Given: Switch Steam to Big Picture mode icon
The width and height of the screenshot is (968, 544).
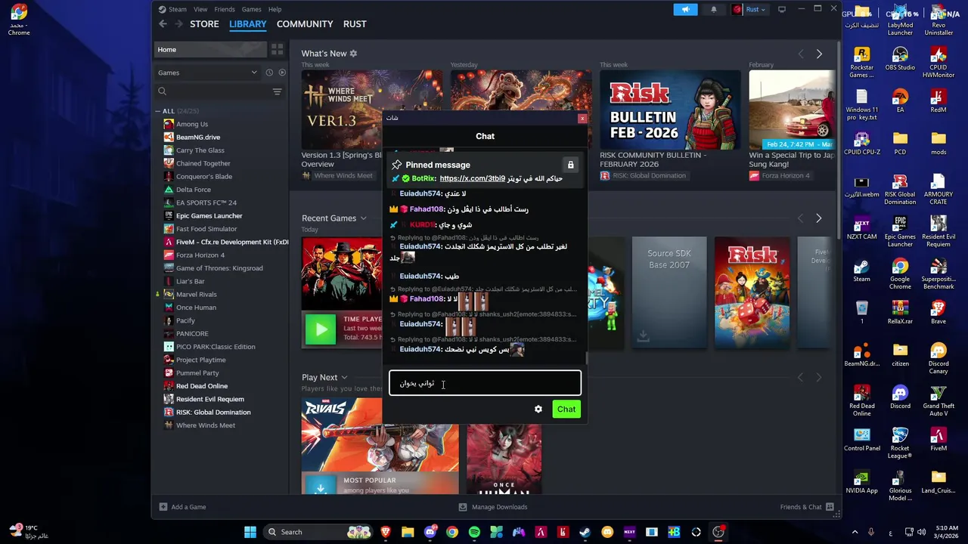Looking at the screenshot, I should coord(782,10).
